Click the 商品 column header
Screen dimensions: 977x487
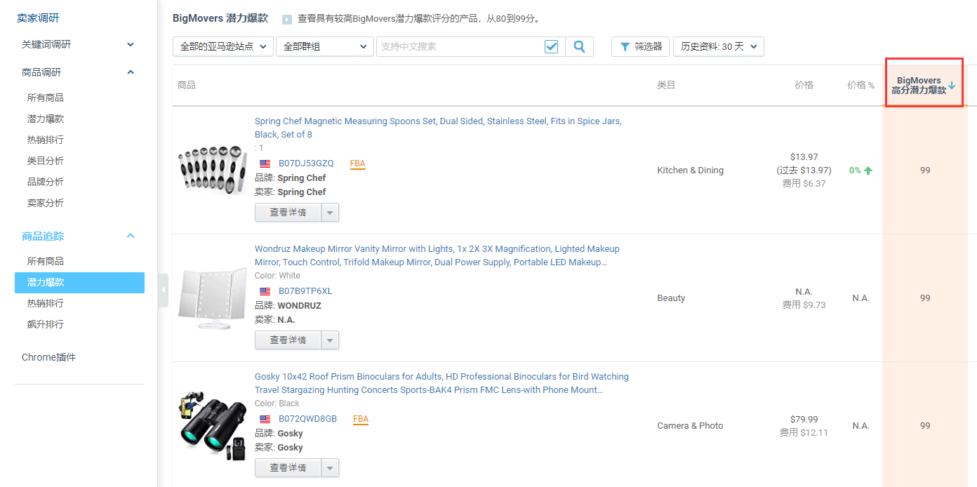pos(187,85)
